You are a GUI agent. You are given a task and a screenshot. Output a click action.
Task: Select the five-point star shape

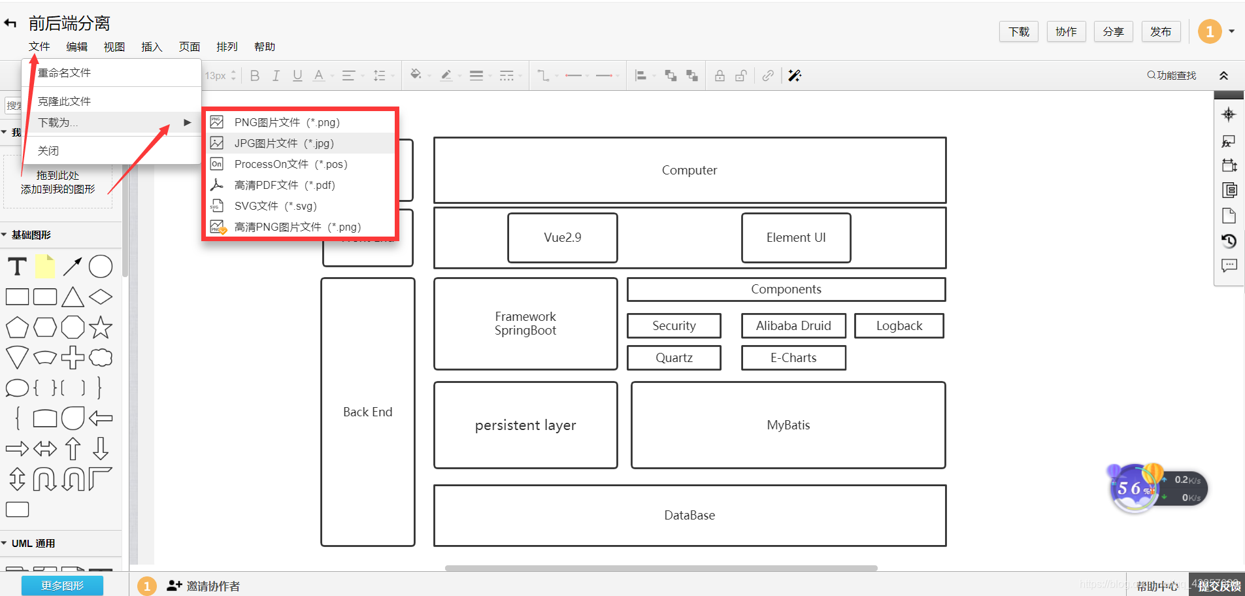(x=101, y=327)
